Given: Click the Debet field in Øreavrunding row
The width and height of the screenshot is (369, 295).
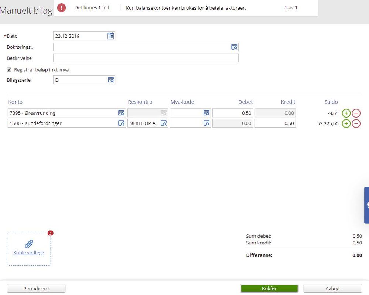Looking at the screenshot, I should [233, 113].
